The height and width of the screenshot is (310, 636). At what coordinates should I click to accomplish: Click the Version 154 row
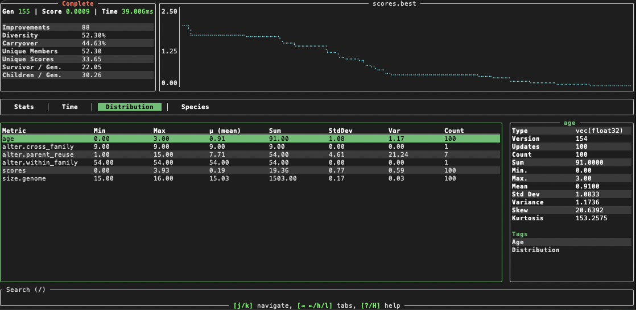click(x=572, y=139)
